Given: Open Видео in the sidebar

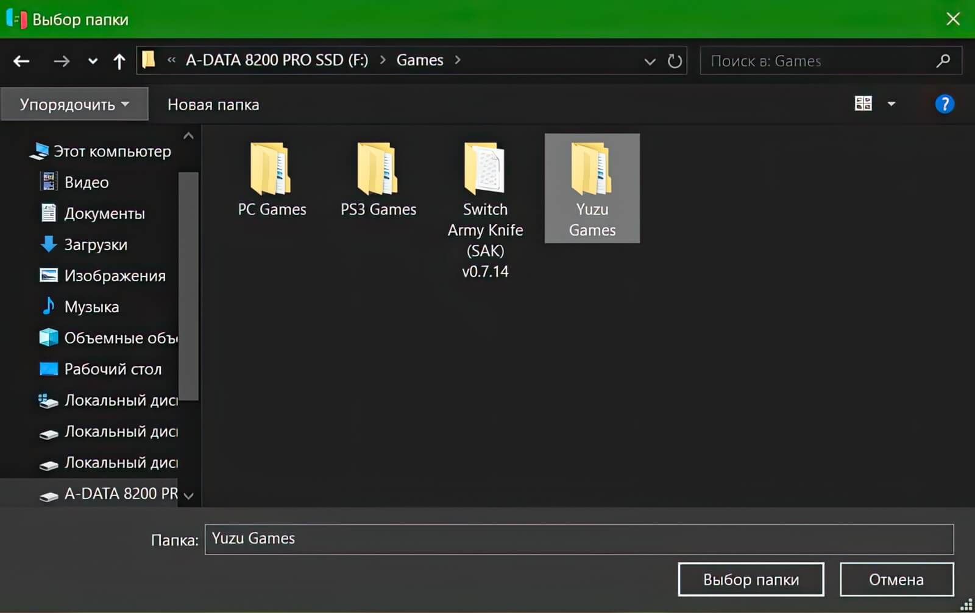Looking at the screenshot, I should (87, 182).
